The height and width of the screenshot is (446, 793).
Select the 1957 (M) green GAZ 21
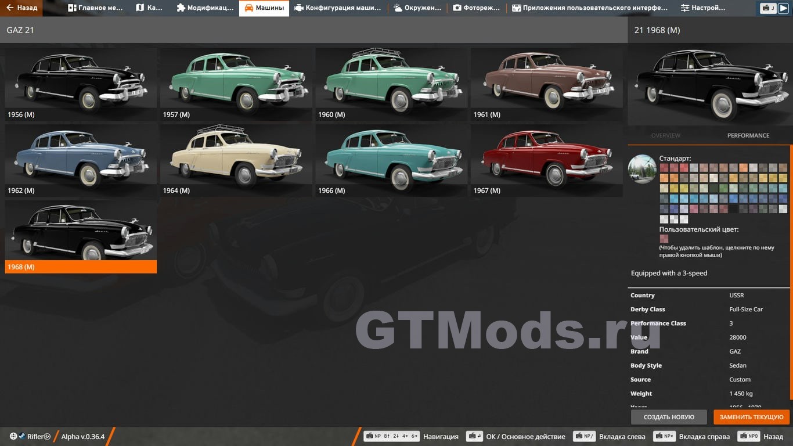[236, 84]
